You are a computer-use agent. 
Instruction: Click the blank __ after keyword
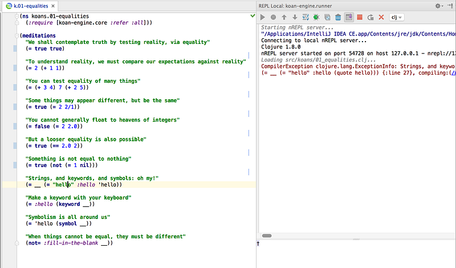(x=86, y=204)
